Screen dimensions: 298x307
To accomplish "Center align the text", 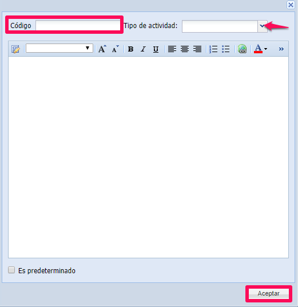I will [x=185, y=49].
